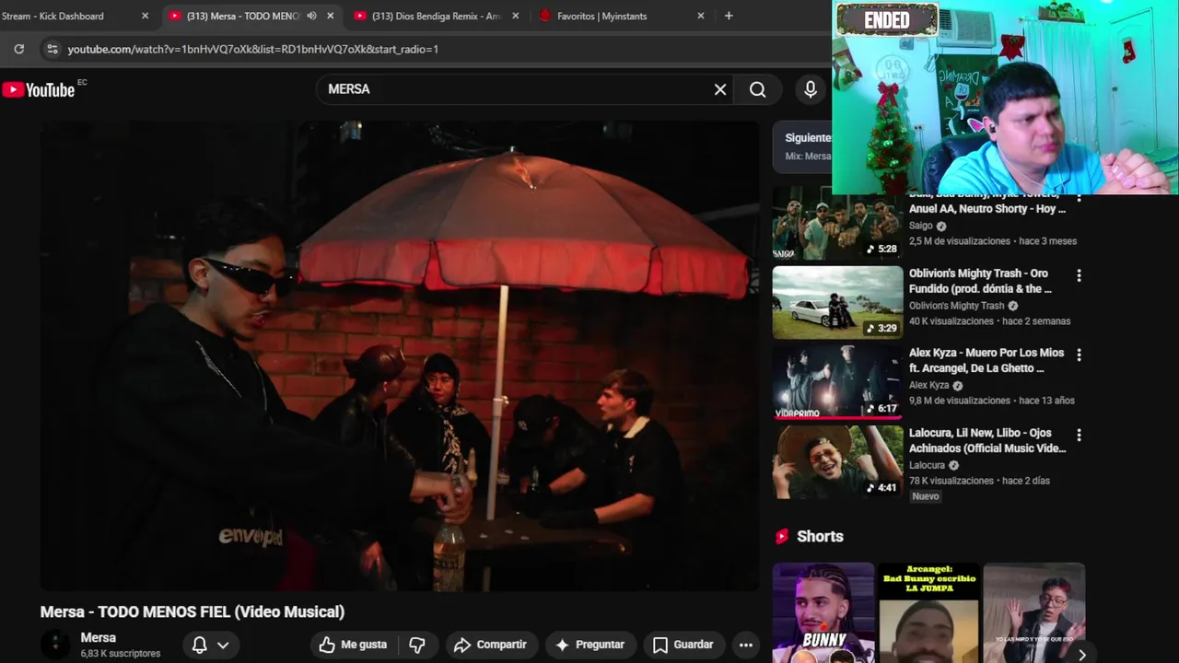This screenshot has width=1179, height=663.
Task: Open Alex Kyza Muero Por Los Mios thumbnail
Action: (x=837, y=382)
